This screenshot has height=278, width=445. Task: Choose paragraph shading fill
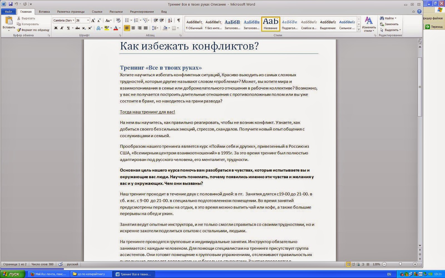(165, 28)
